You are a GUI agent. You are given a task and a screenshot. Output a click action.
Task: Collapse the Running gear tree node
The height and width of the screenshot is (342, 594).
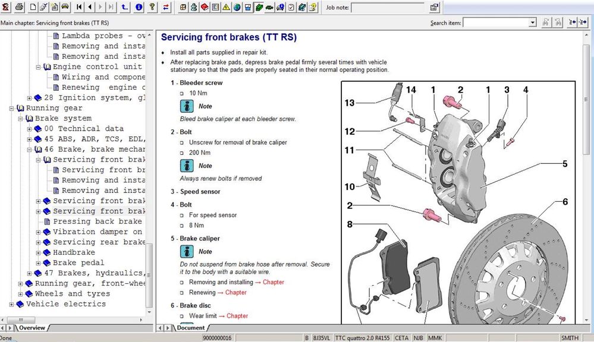11,108
